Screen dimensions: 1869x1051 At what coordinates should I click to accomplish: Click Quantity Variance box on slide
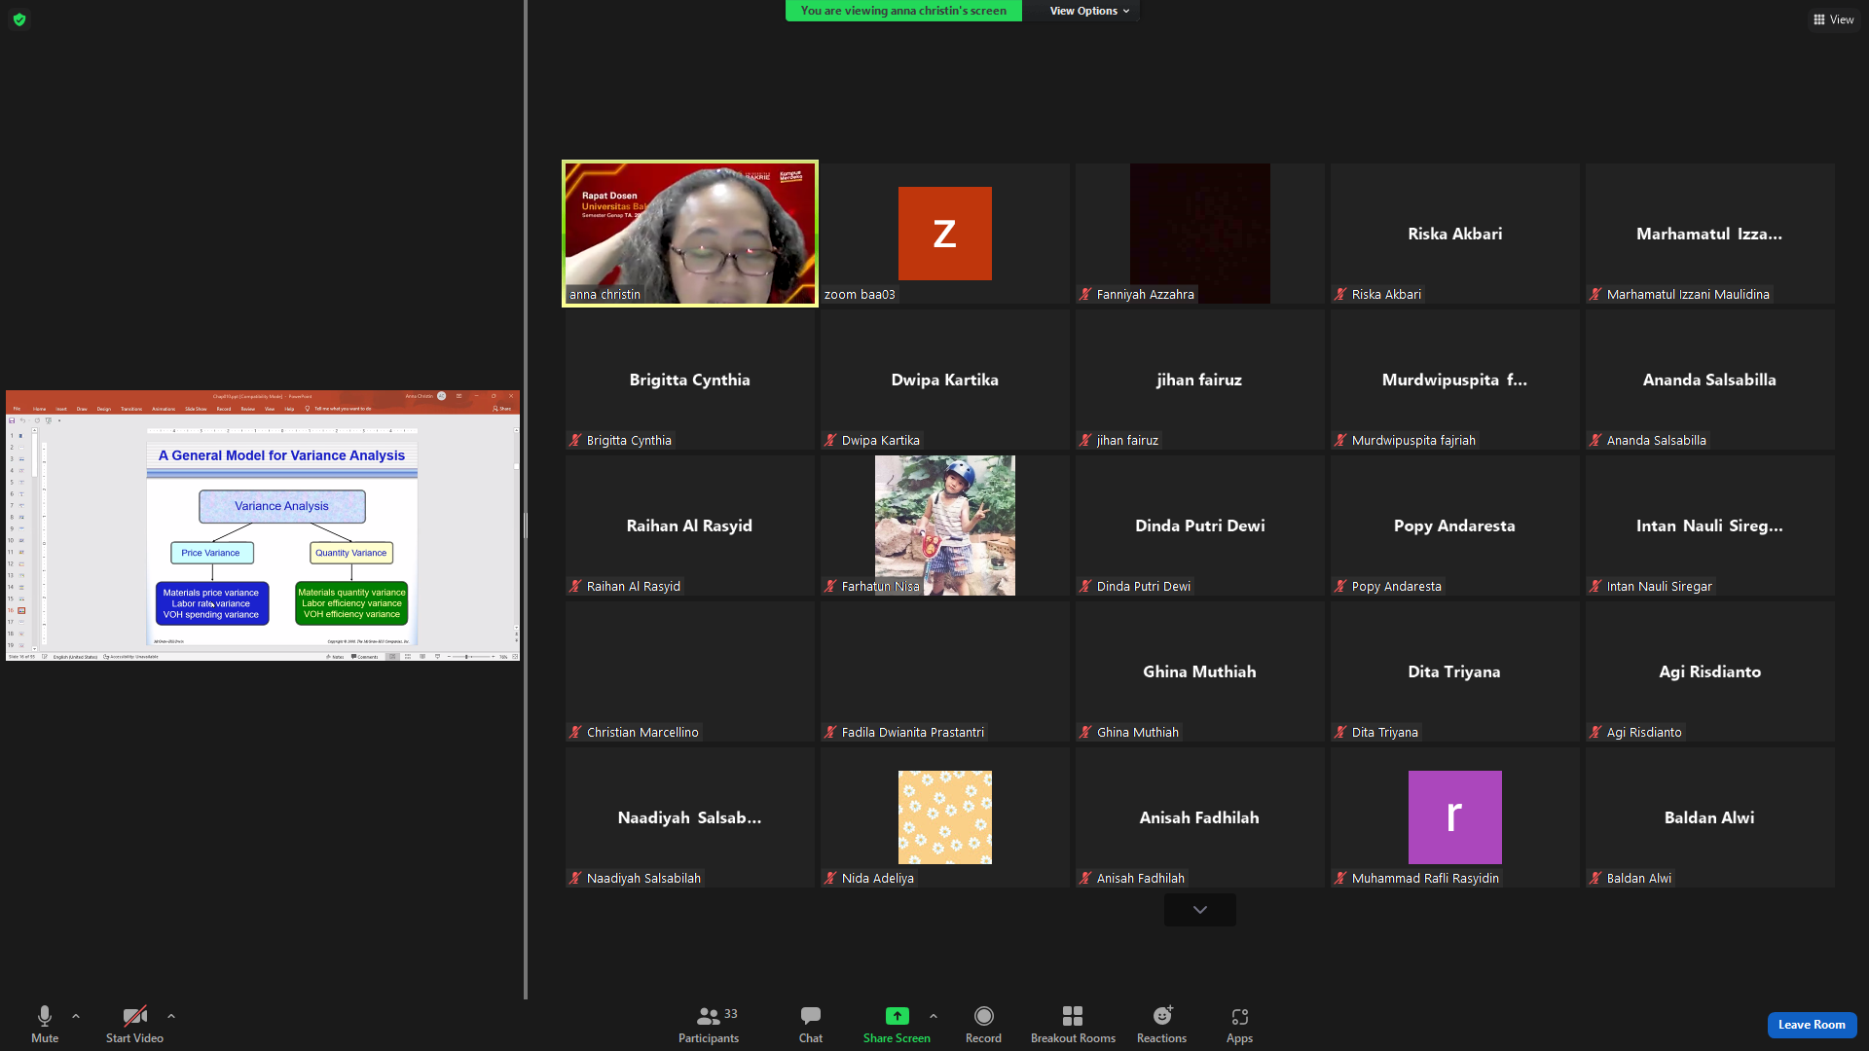pyautogui.click(x=351, y=553)
